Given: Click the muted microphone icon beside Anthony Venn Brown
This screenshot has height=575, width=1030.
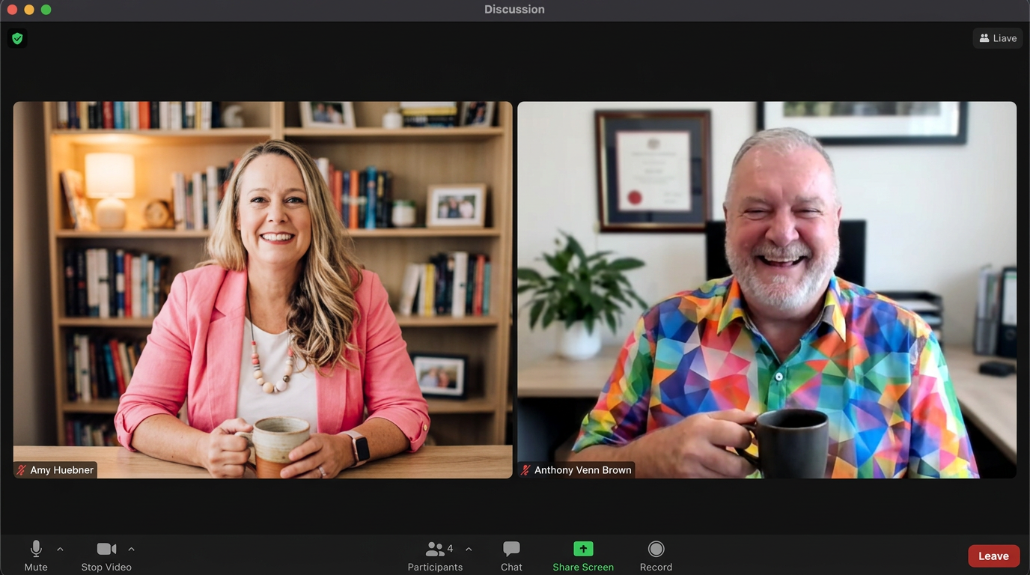Looking at the screenshot, I should (525, 470).
